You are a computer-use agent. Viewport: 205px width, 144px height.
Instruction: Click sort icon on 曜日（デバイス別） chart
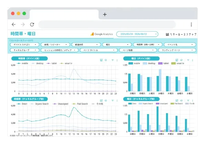(x=181, y=60)
